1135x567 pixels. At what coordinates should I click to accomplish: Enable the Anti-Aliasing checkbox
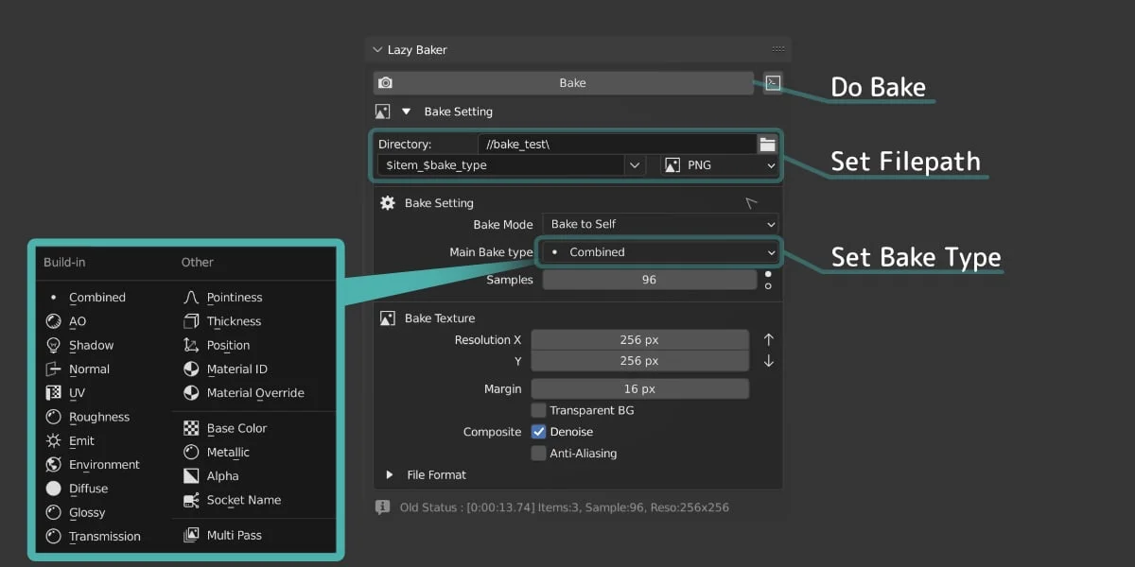(538, 454)
